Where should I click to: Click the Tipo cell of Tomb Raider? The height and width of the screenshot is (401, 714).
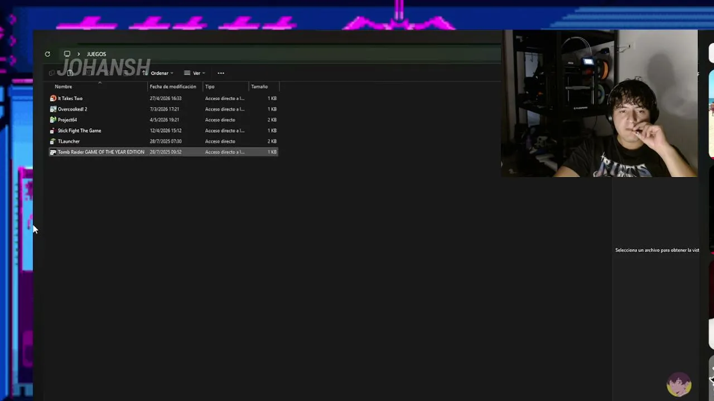coord(225,152)
